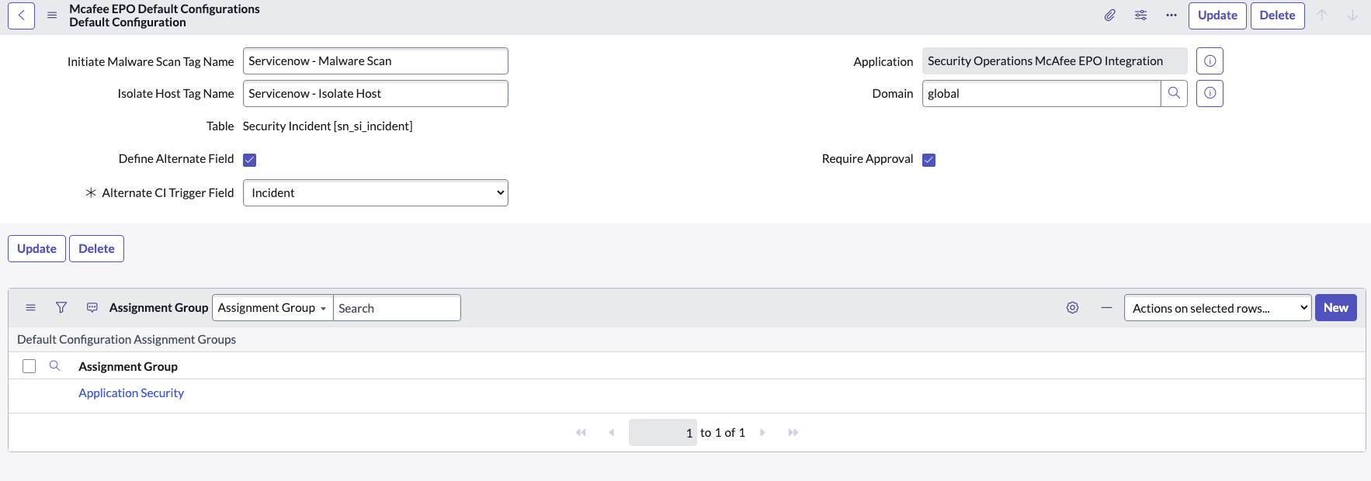The image size is (1371, 481).
Task: Show info for the Application field
Action: pos(1210,61)
